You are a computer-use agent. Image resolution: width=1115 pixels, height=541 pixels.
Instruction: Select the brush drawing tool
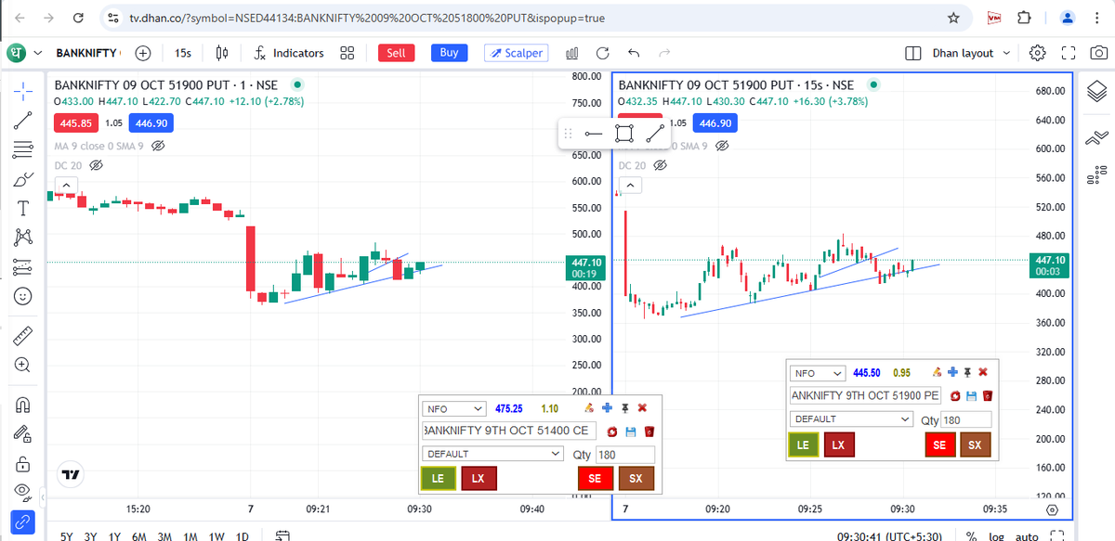point(23,179)
